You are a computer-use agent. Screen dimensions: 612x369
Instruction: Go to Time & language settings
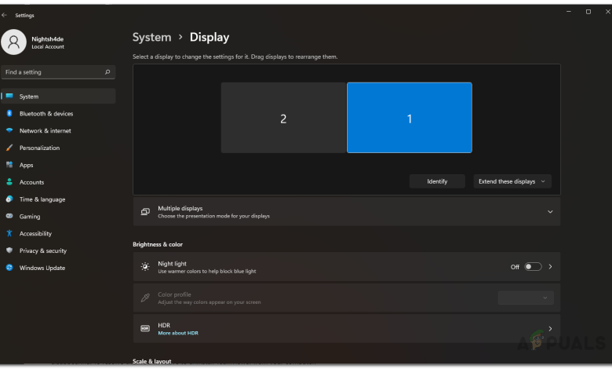tap(42, 199)
